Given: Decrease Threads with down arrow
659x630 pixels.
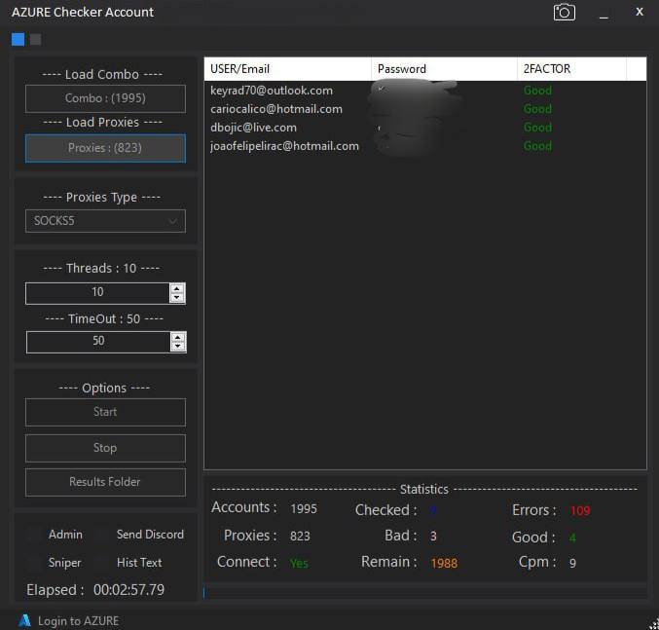Looking at the screenshot, I should pos(177,298).
